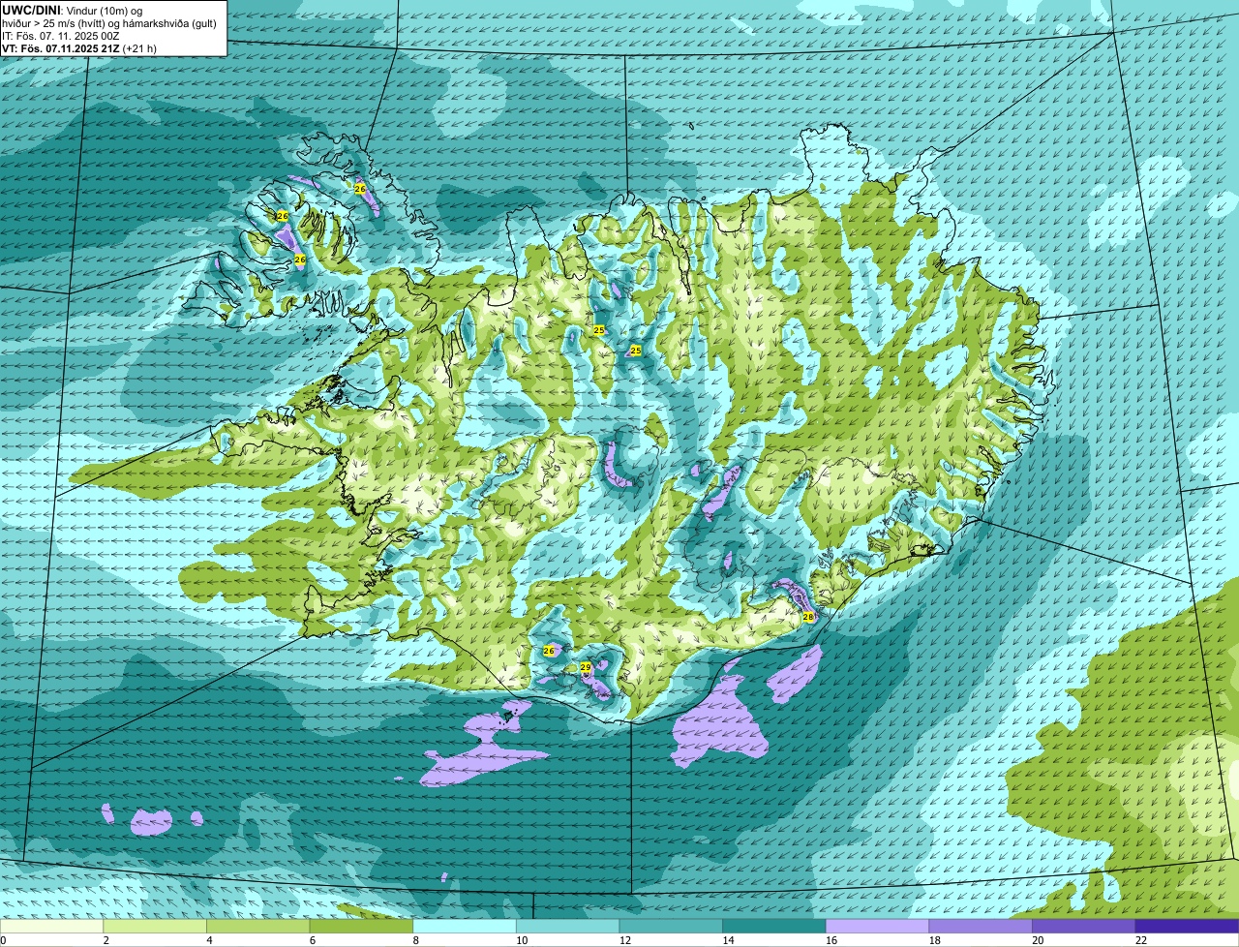
Task: Click the legend scale value "4"
Action: tap(209, 940)
